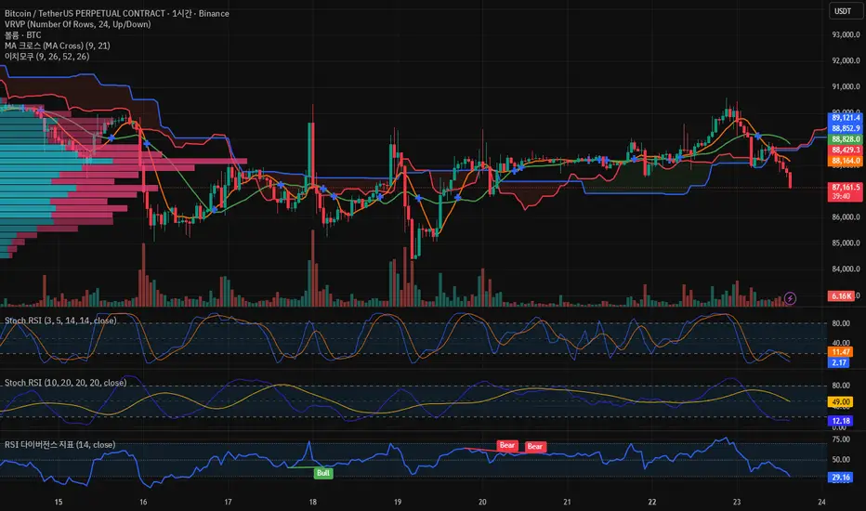Click 93,000.0 on the price scale
The image size is (866, 511).
[x=846, y=34]
